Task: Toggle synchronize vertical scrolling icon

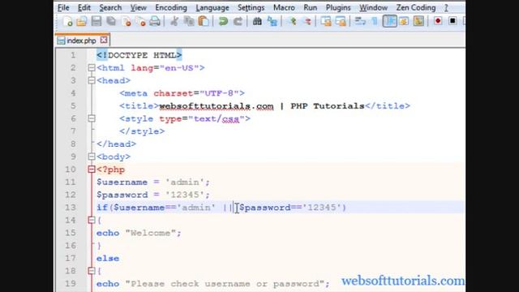Action: pyautogui.click(x=326, y=22)
